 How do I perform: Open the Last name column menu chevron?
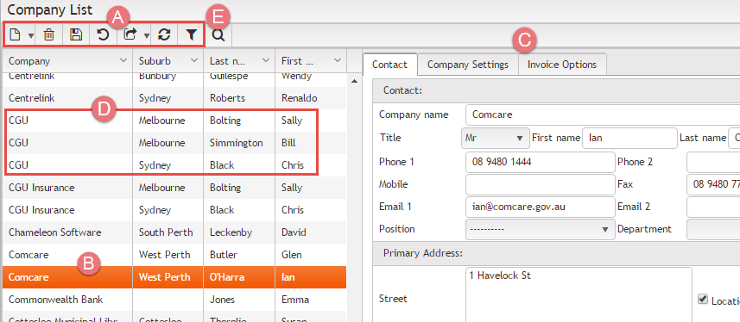tap(266, 61)
